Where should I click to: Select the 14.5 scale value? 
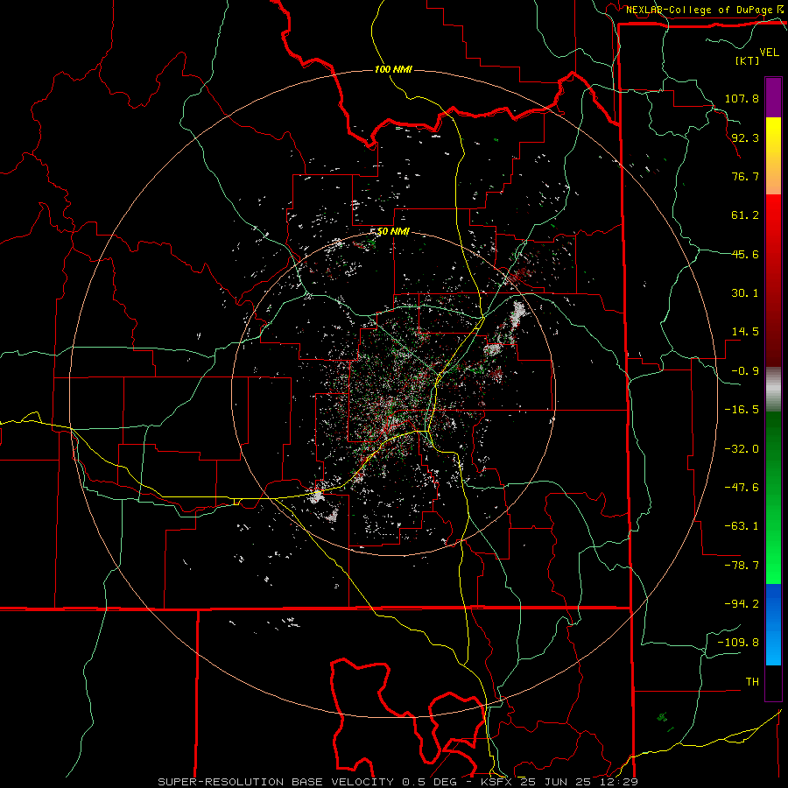[x=745, y=332]
